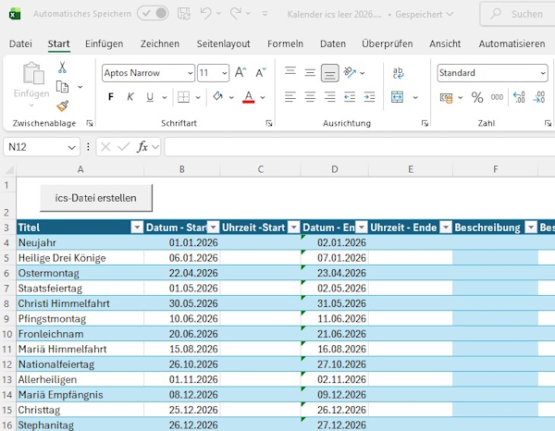Image resolution: width=555 pixels, height=431 pixels.
Task: Apply italic formatting (K) button
Action: tap(130, 98)
